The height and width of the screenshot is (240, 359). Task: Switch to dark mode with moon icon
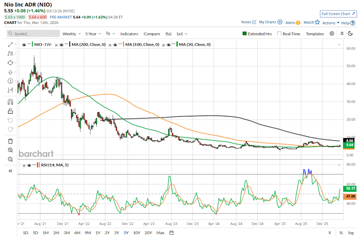350,34
